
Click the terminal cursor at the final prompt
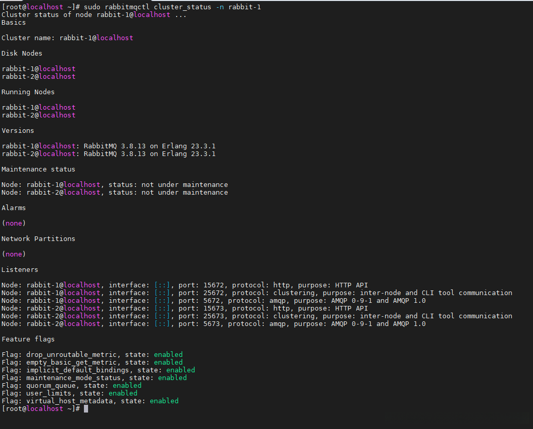coord(86,408)
